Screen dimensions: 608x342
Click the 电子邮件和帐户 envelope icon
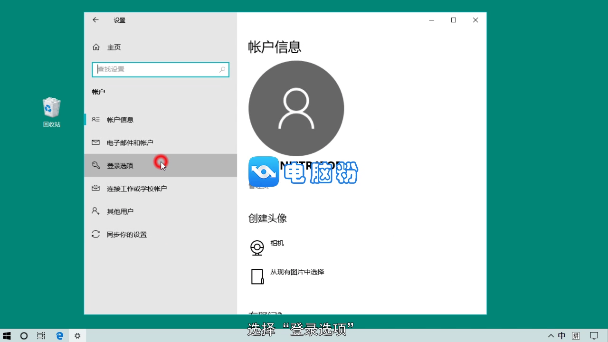95,142
